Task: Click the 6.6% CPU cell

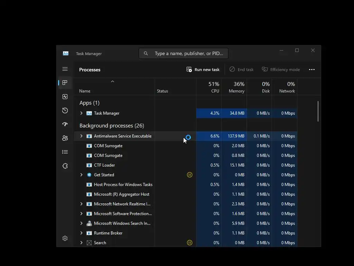Action: point(209,136)
